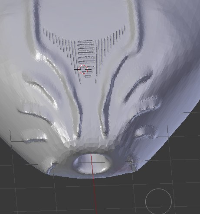
Task: Click the horizontal engraved lines patch on mesh
Action: click(86, 59)
